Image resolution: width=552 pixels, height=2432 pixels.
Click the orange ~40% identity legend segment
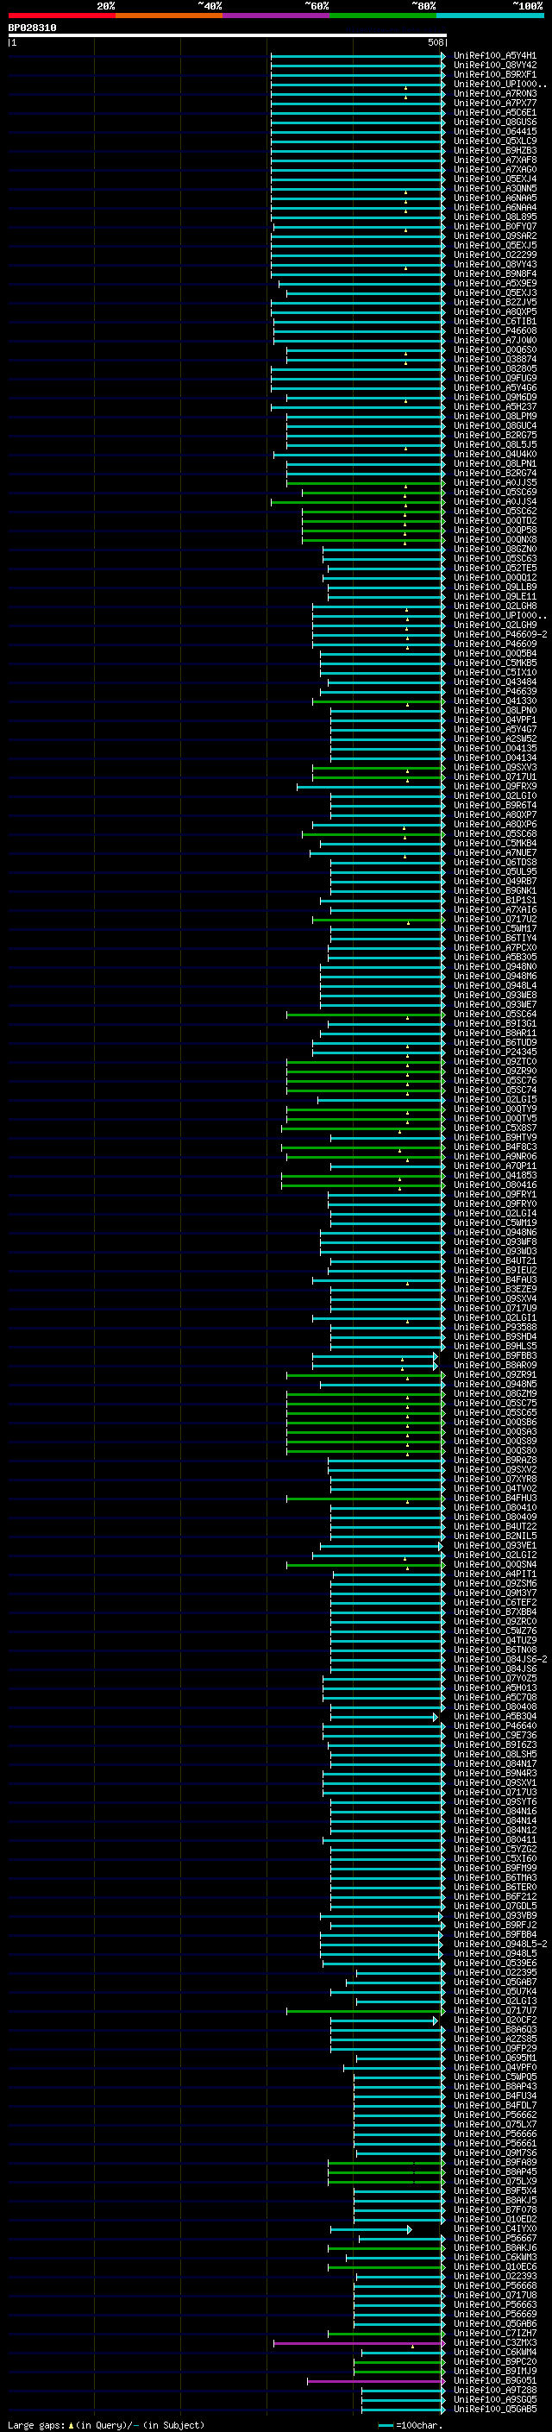[x=169, y=16]
